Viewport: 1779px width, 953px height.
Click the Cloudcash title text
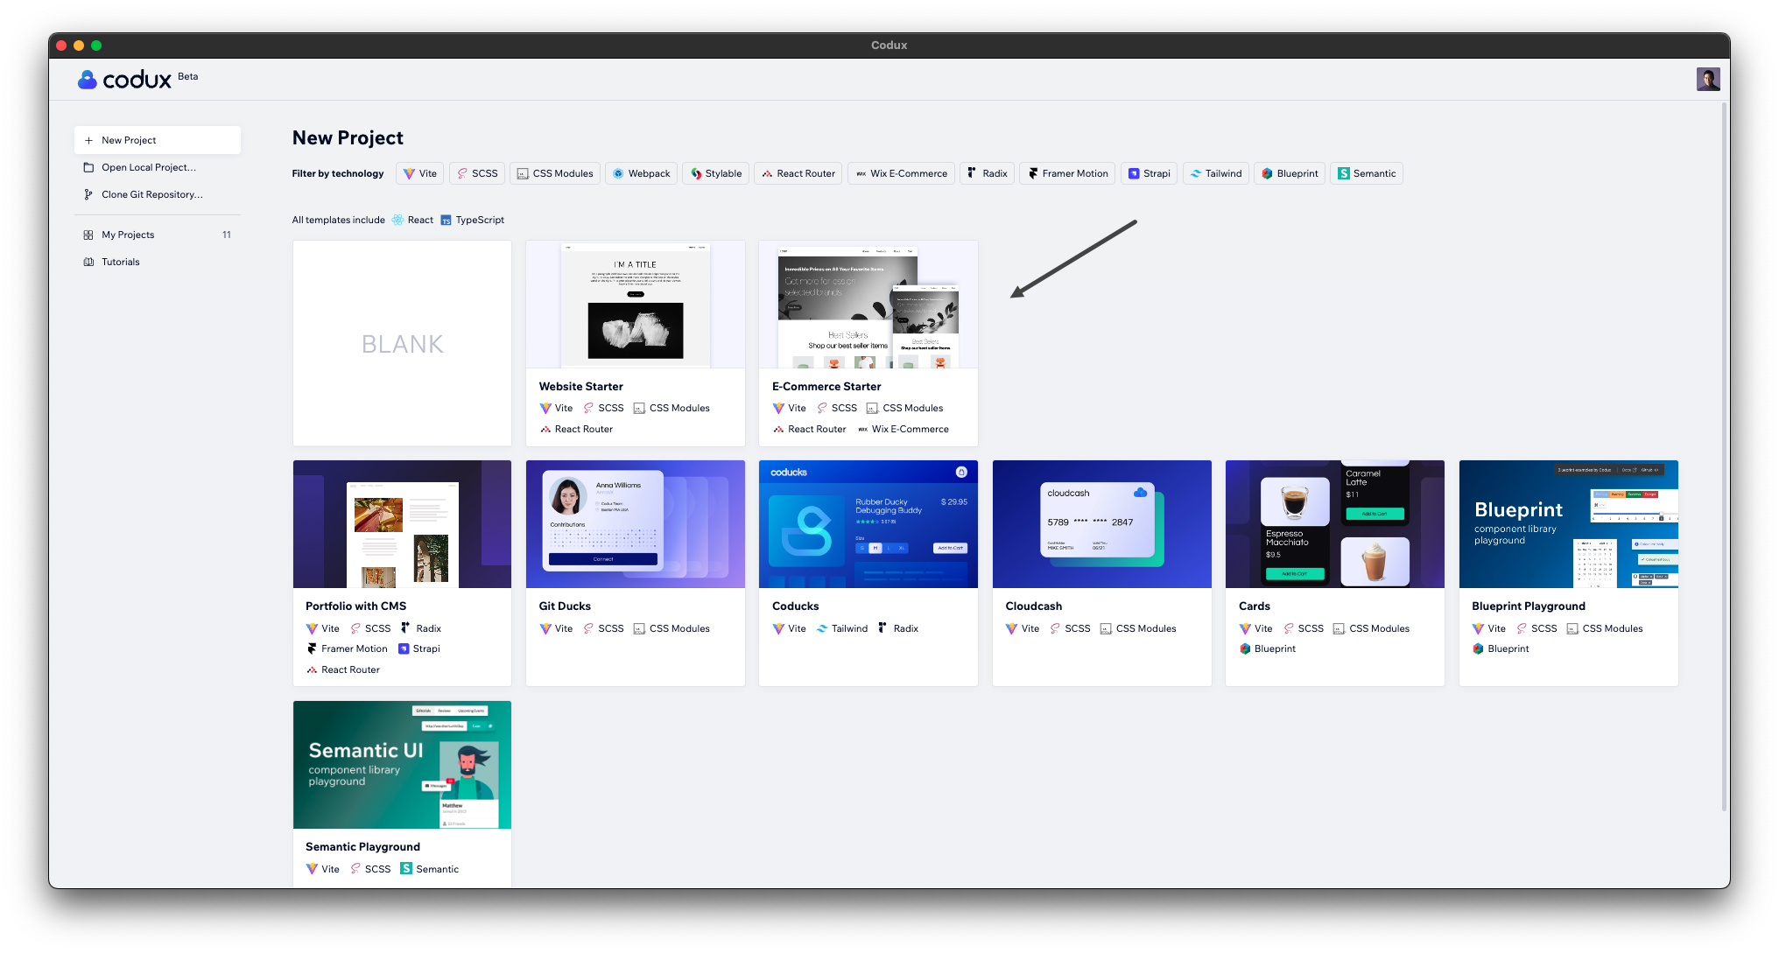tap(1034, 606)
